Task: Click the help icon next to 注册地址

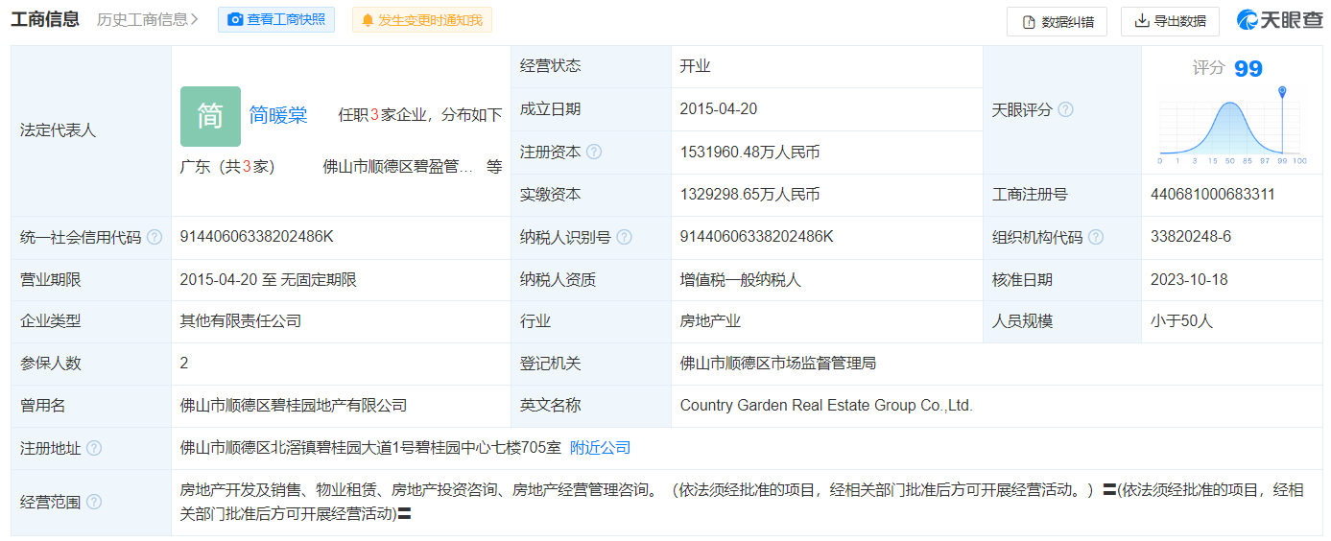Action: [x=93, y=448]
